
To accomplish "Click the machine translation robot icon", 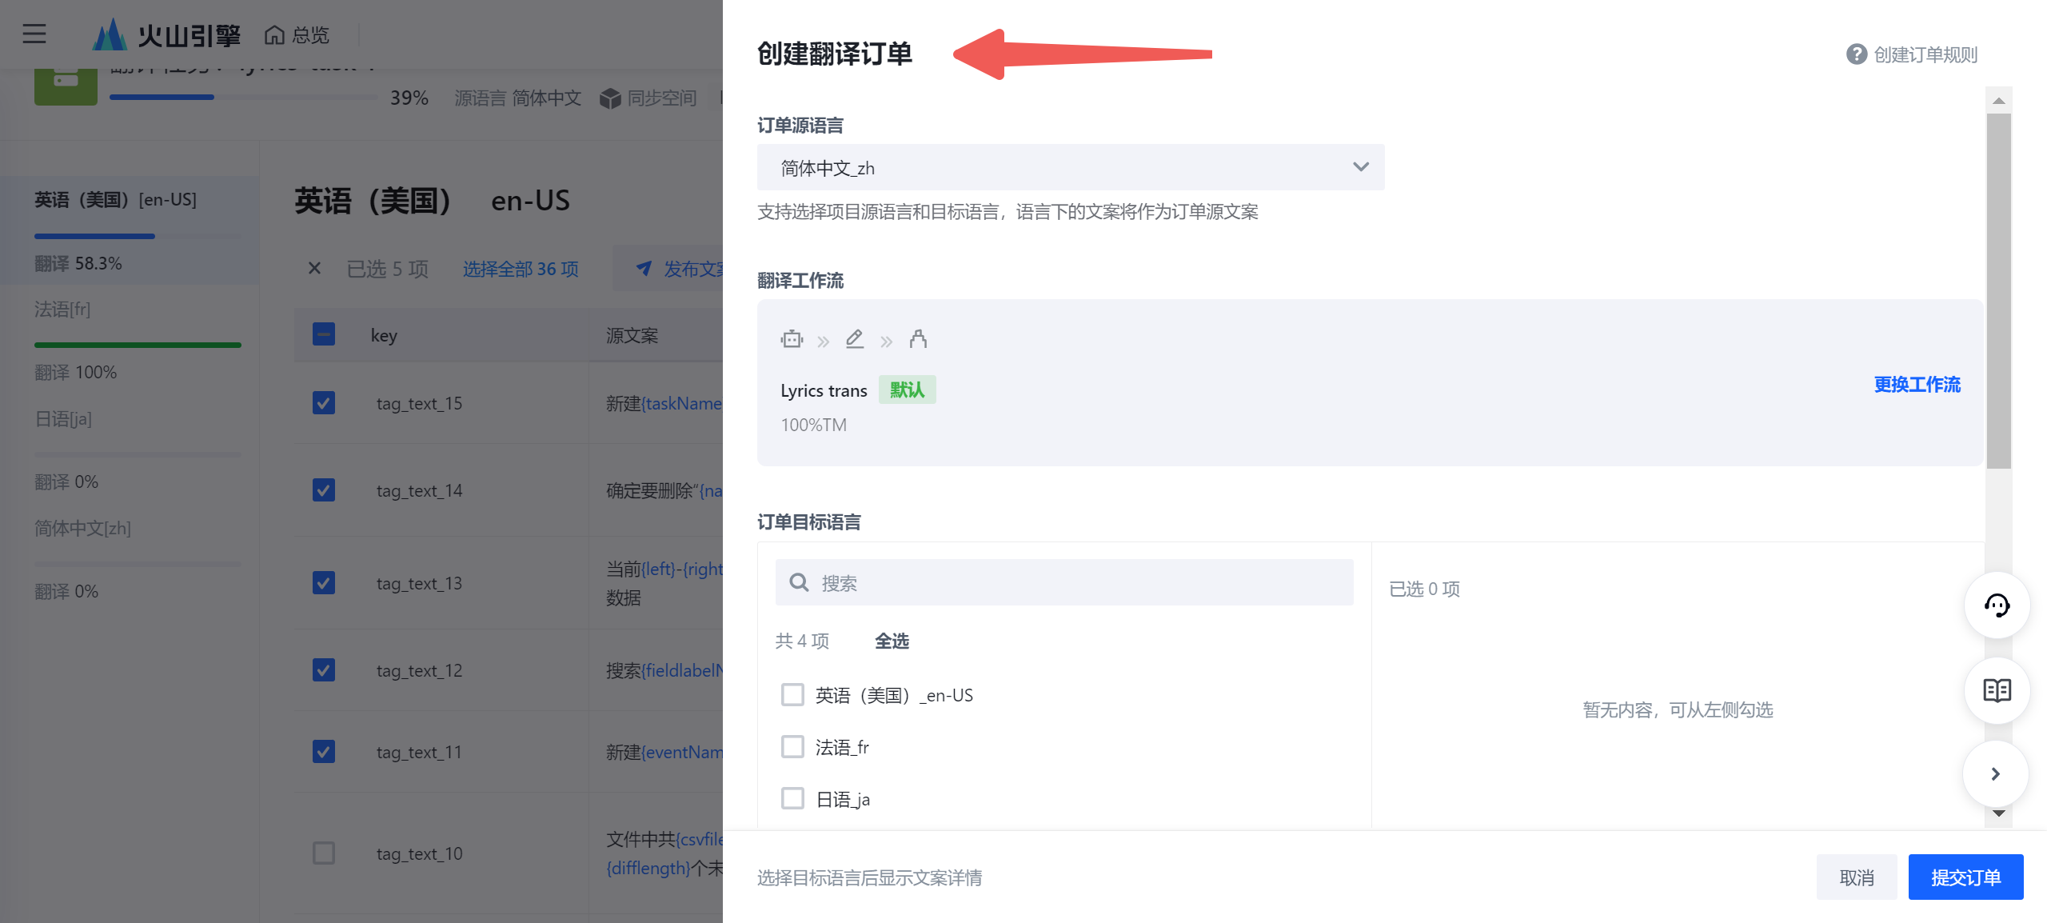I will click(x=792, y=339).
